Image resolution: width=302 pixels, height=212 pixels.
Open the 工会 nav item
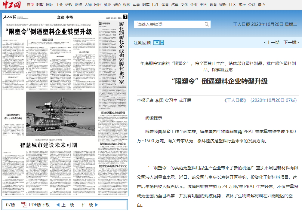point(59,5)
